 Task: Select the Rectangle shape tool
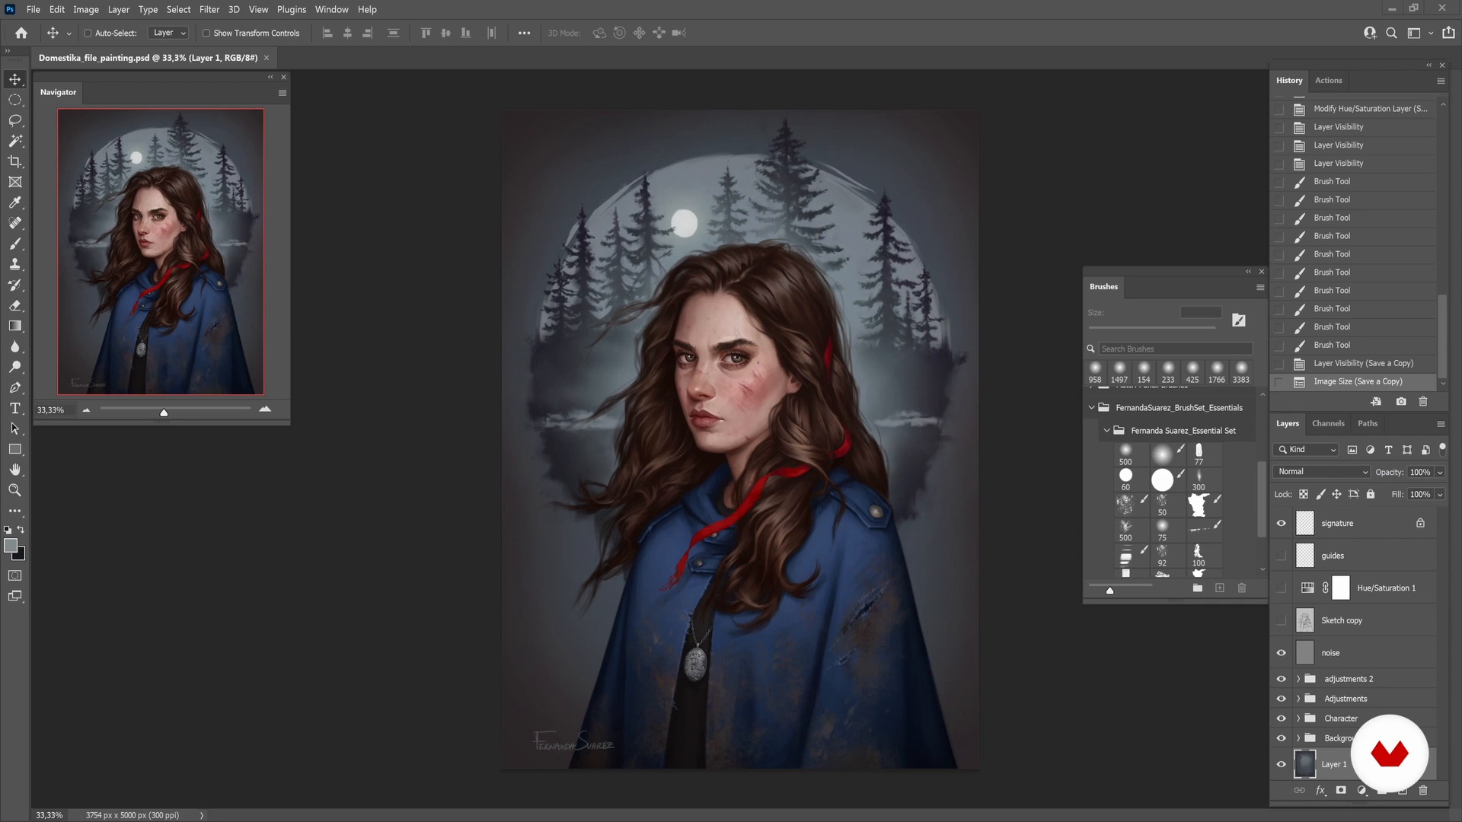pyautogui.click(x=15, y=449)
